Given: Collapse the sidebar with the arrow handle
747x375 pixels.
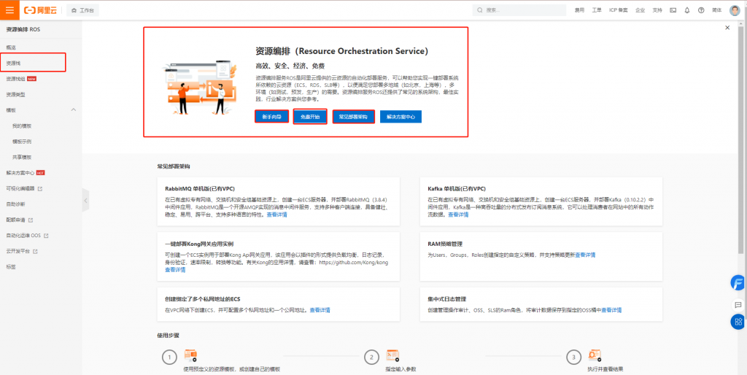Looking at the screenshot, I should (x=85, y=201).
